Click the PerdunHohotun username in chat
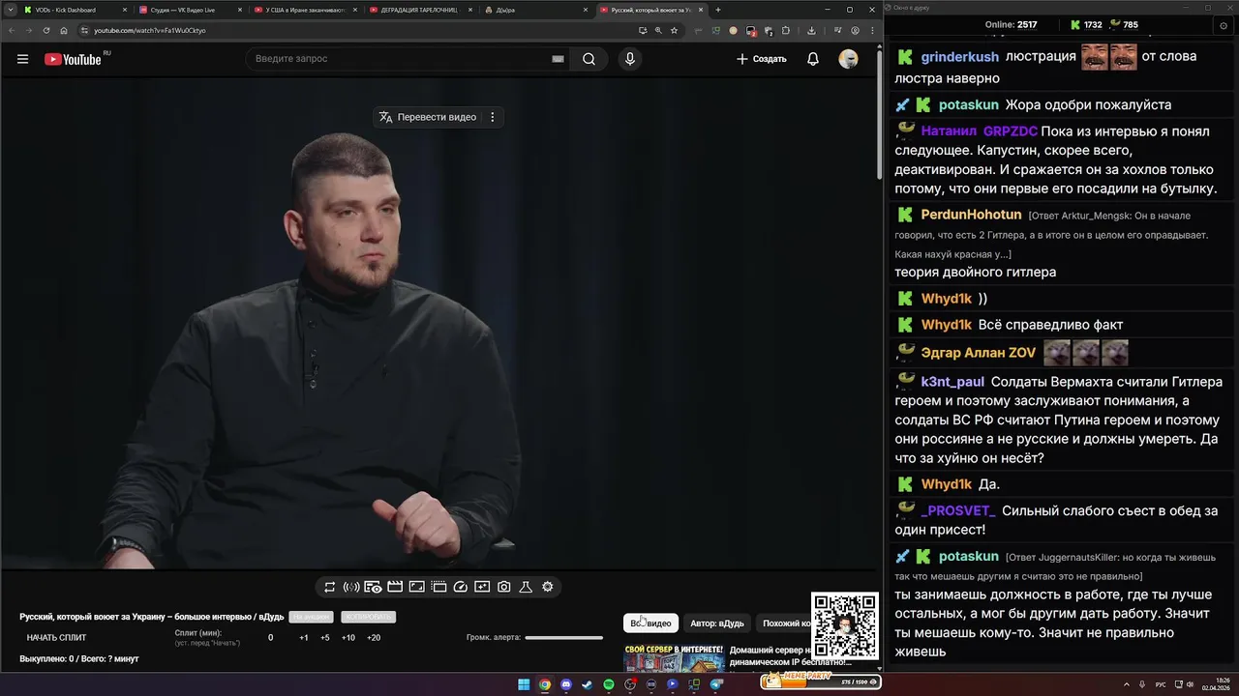The height and width of the screenshot is (696, 1239). point(971,215)
